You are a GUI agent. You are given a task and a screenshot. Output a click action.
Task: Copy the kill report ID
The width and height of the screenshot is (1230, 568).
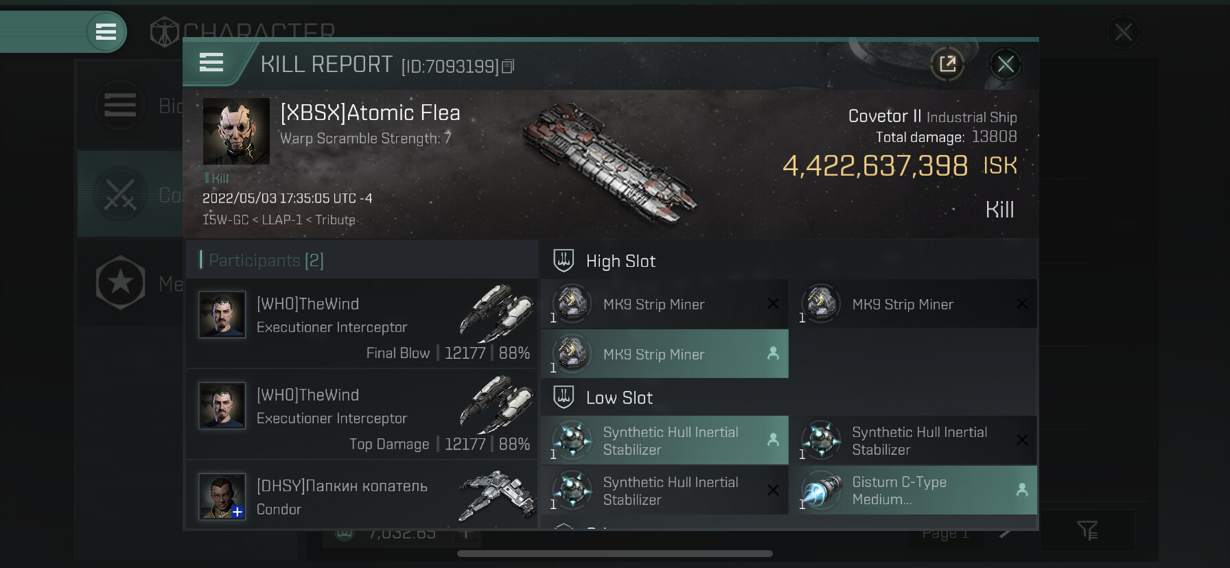(508, 67)
